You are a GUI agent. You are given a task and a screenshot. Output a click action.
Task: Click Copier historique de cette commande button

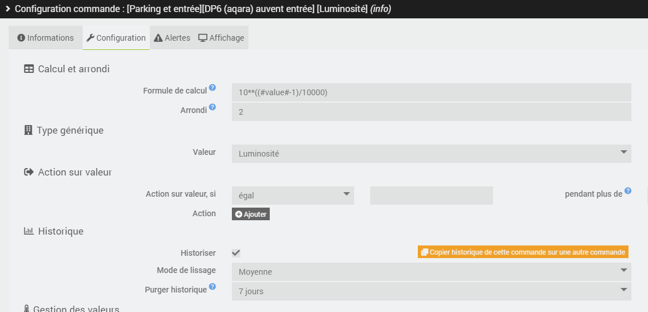523,252
